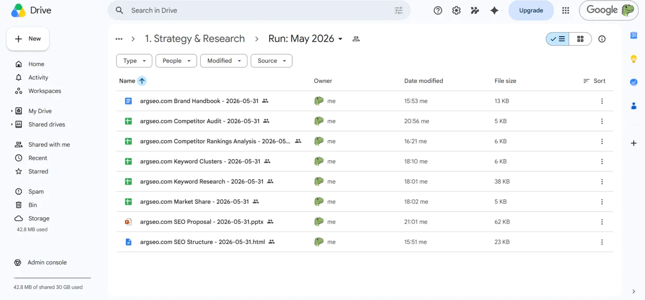Show hidden breadcrumb folders via ellipsis

119,39
